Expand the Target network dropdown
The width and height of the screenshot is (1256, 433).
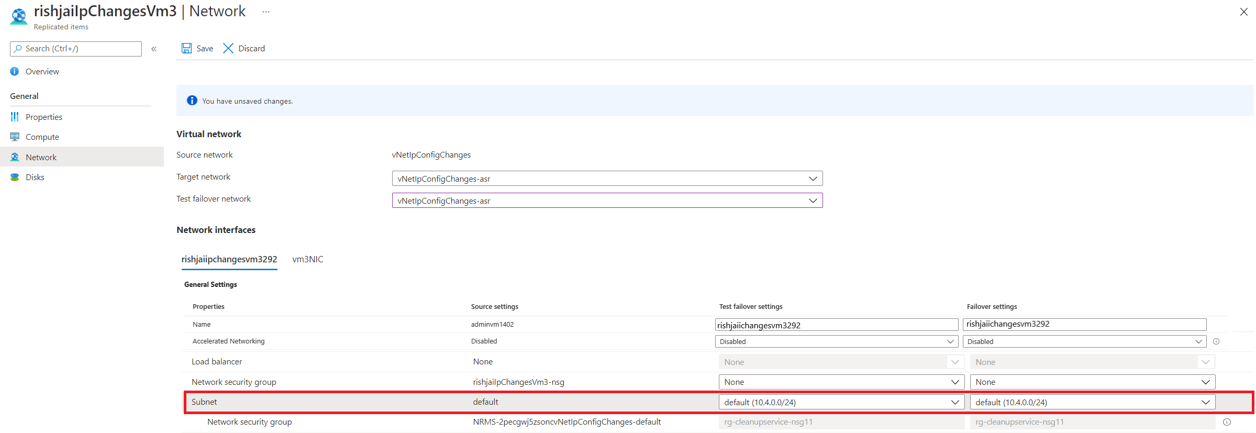click(607, 179)
